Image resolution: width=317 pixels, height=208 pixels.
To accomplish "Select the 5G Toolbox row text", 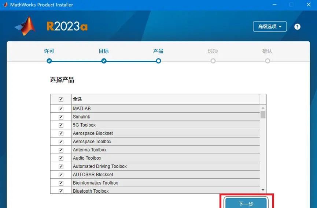I will (84, 125).
